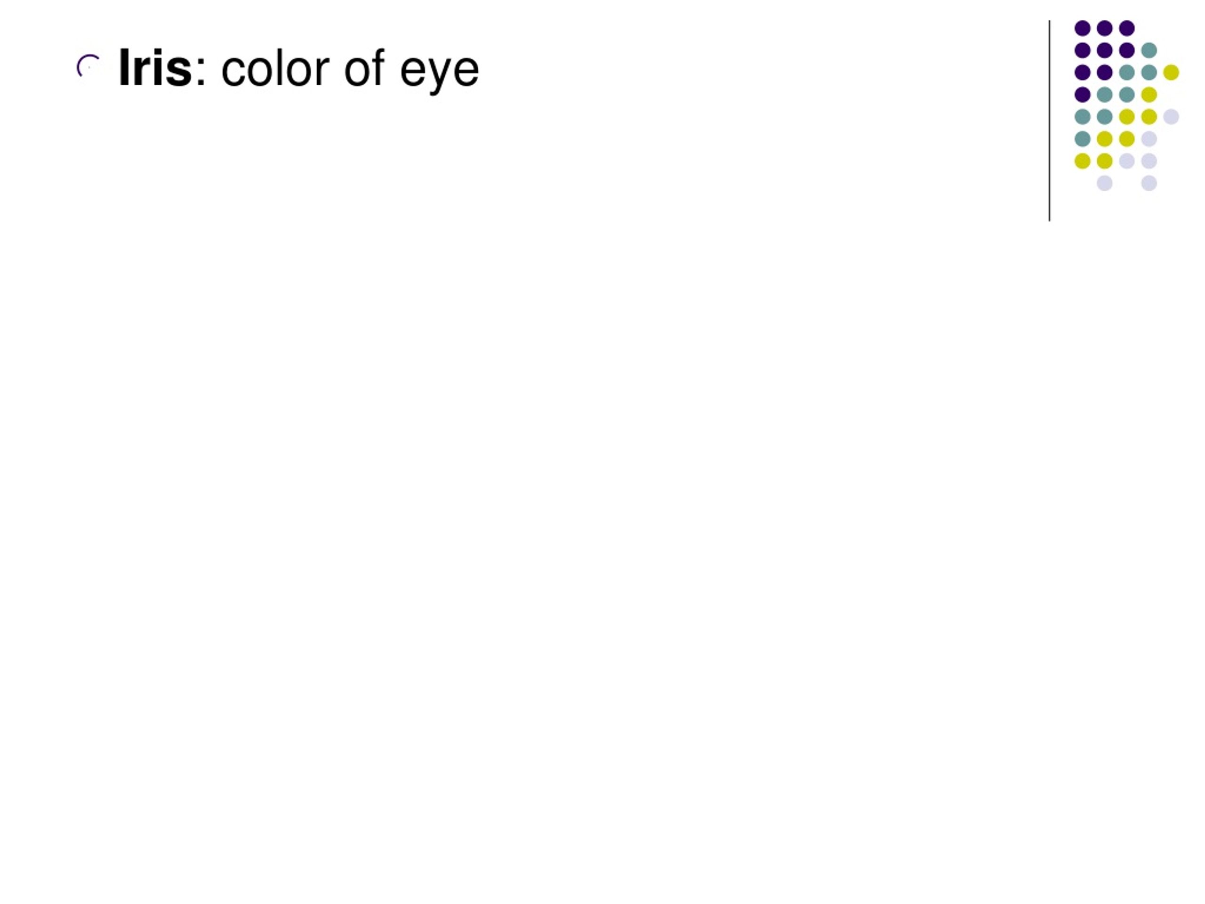Click the curved bullet marker before Iris
This screenshot has height=904, width=1205.
[x=88, y=66]
